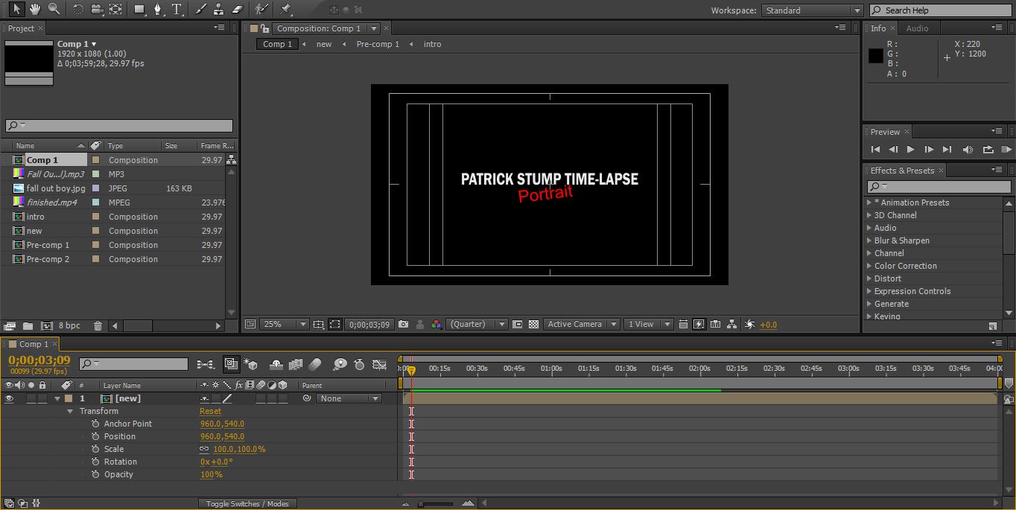Open composition flowchart icon in viewer bar
The height and width of the screenshot is (510, 1016).
pyautogui.click(x=731, y=325)
